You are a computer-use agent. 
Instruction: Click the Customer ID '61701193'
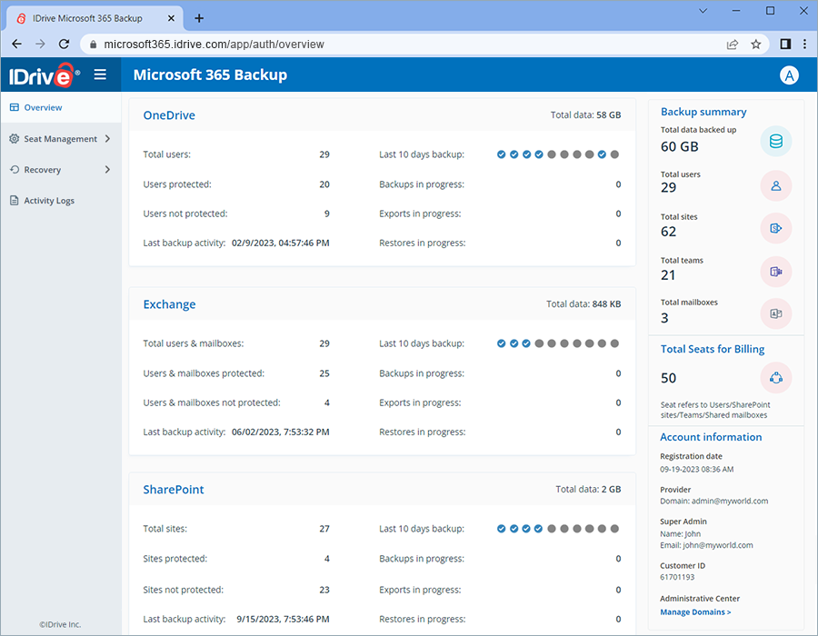pos(677,577)
